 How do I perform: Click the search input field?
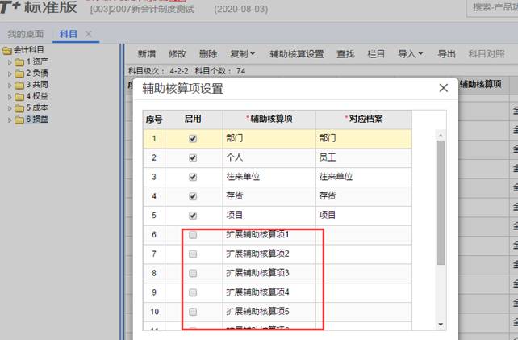pyautogui.click(x=494, y=7)
